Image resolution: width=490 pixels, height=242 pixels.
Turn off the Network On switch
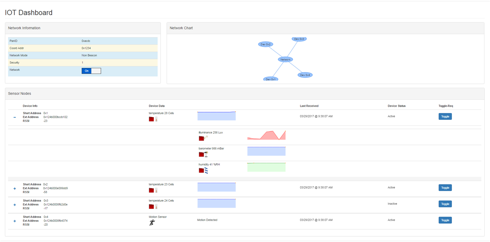91,71
